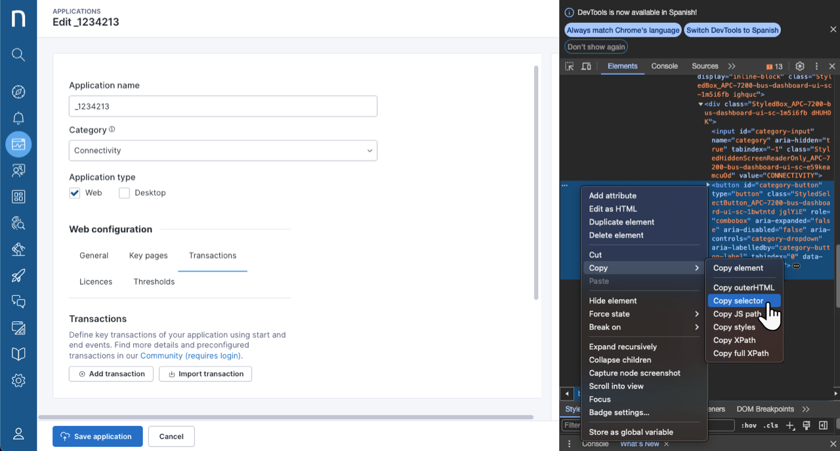Activate DevTools inspect element picker icon
Image resolution: width=840 pixels, height=451 pixels.
point(570,66)
